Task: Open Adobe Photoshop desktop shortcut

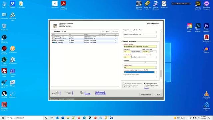Action: [x=198, y=27]
